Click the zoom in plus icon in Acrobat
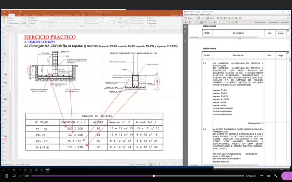 [x=215, y=22]
